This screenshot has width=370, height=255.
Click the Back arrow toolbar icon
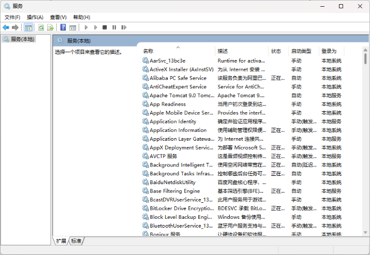(x=6, y=27)
